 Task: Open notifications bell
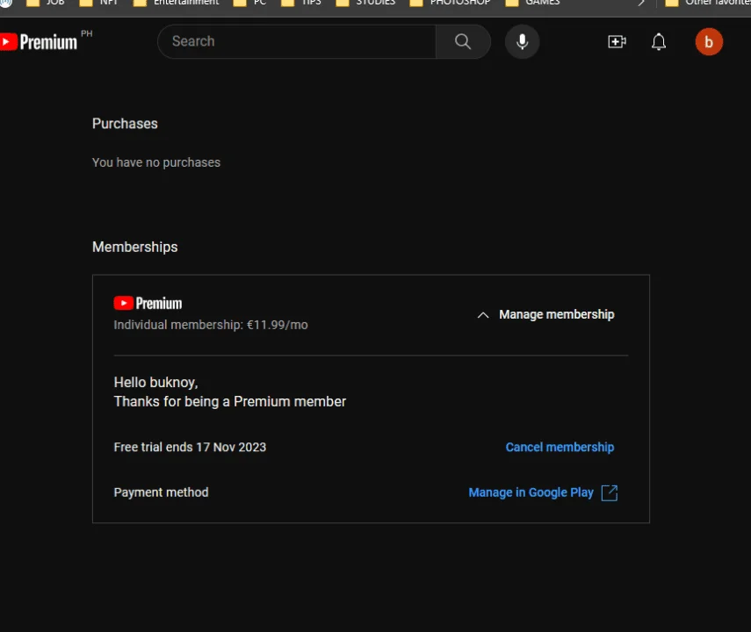pos(659,41)
